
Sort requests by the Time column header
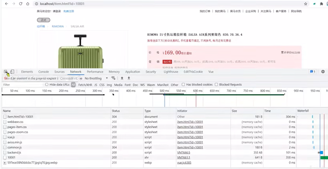coord(280,111)
